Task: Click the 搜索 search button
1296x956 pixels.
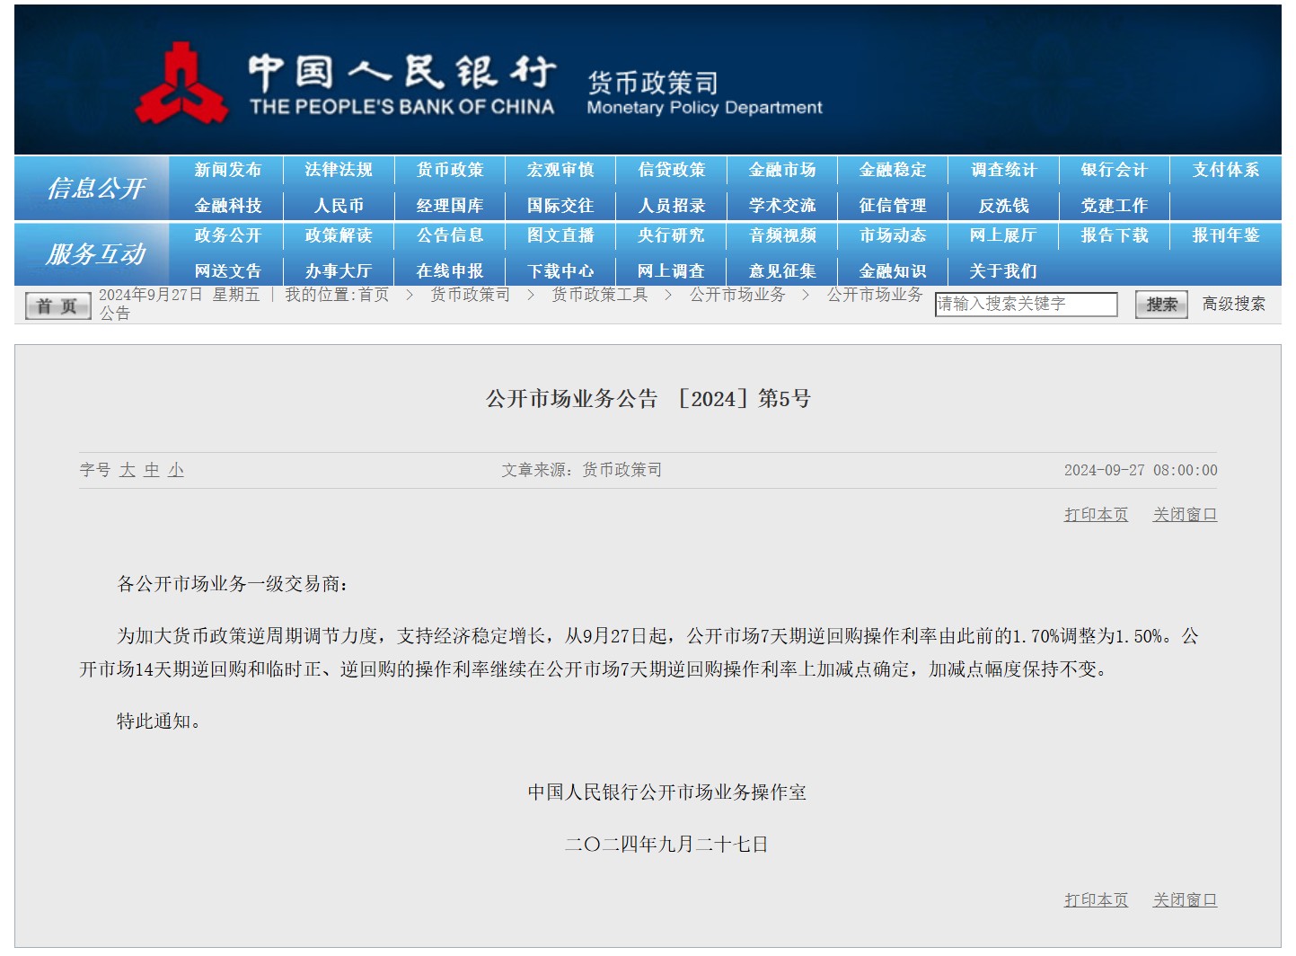Action: 1160,305
